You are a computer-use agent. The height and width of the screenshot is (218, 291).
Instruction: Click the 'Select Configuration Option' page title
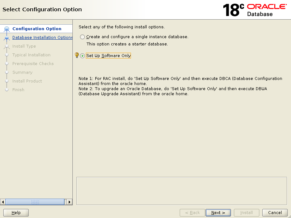pos(42,9)
